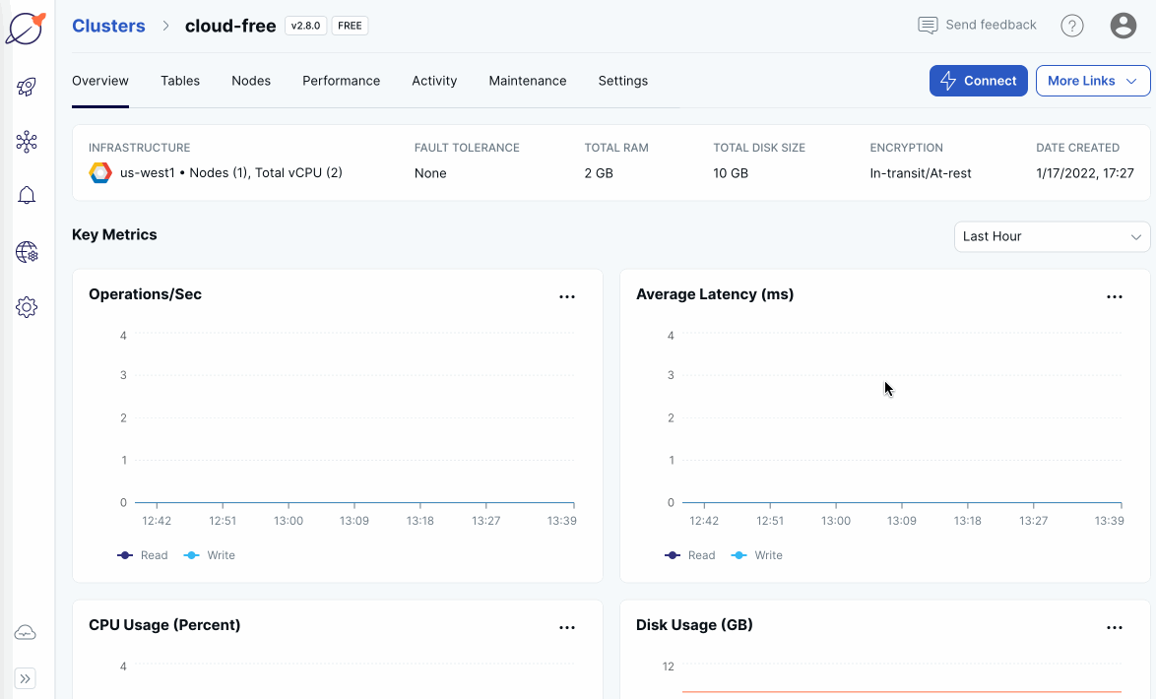Open the Maintenance tab
This screenshot has height=699, width=1156.
[528, 81]
